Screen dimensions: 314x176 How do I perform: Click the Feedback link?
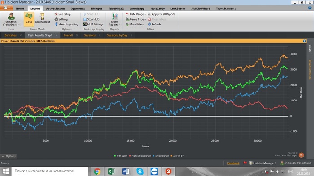coord(233,163)
